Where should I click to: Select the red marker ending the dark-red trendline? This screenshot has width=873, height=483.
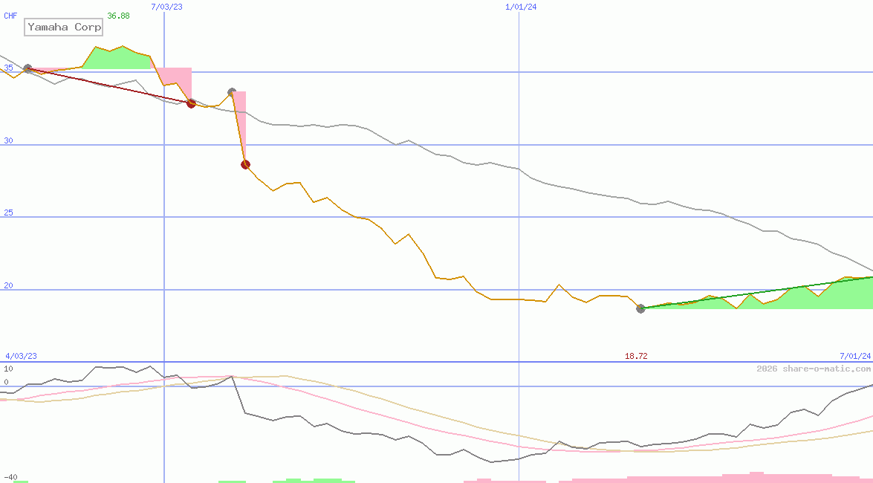point(191,103)
